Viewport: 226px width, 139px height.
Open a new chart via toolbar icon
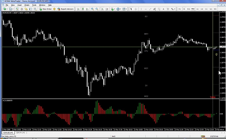click(4, 9)
